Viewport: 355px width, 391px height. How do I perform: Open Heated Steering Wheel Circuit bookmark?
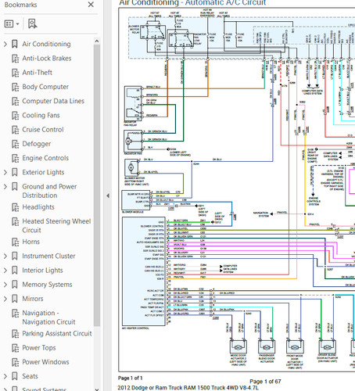pyautogui.click(x=56, y=226)
